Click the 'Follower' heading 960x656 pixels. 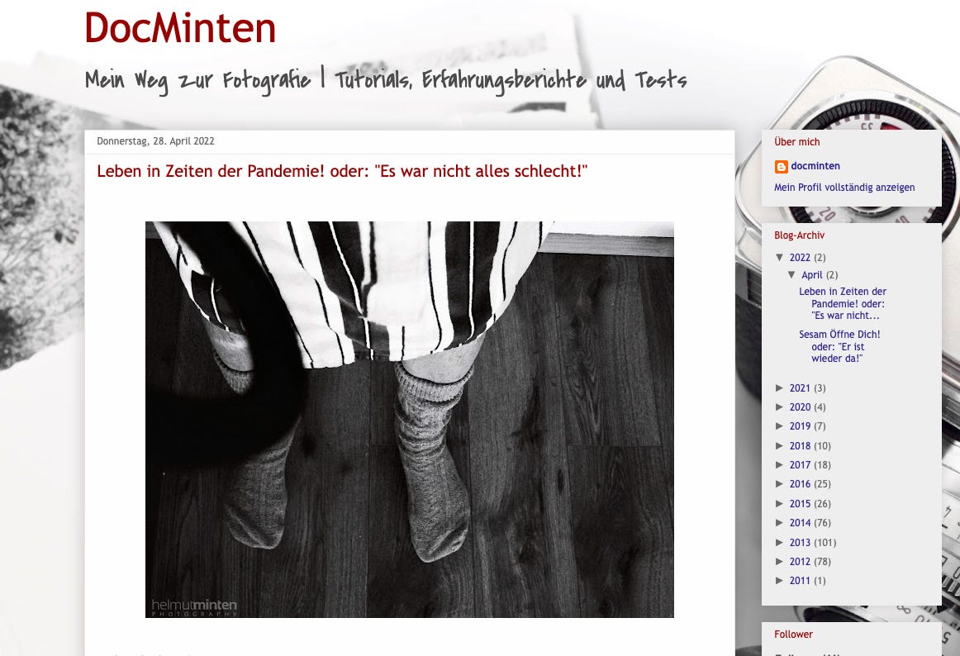pyautogui.click(x=793, y=635)
